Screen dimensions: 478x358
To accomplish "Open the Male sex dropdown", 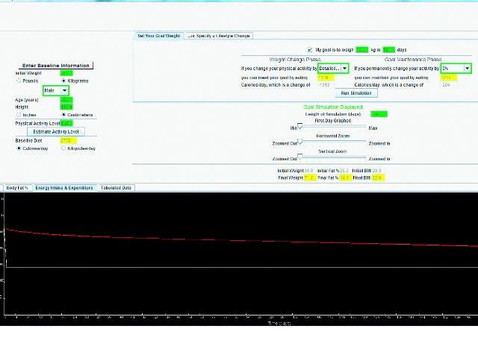I will point(55,90).
